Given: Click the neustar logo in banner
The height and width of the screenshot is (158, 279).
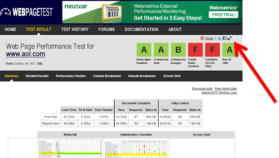Looking at the screenshot, I should pos(76,7).
